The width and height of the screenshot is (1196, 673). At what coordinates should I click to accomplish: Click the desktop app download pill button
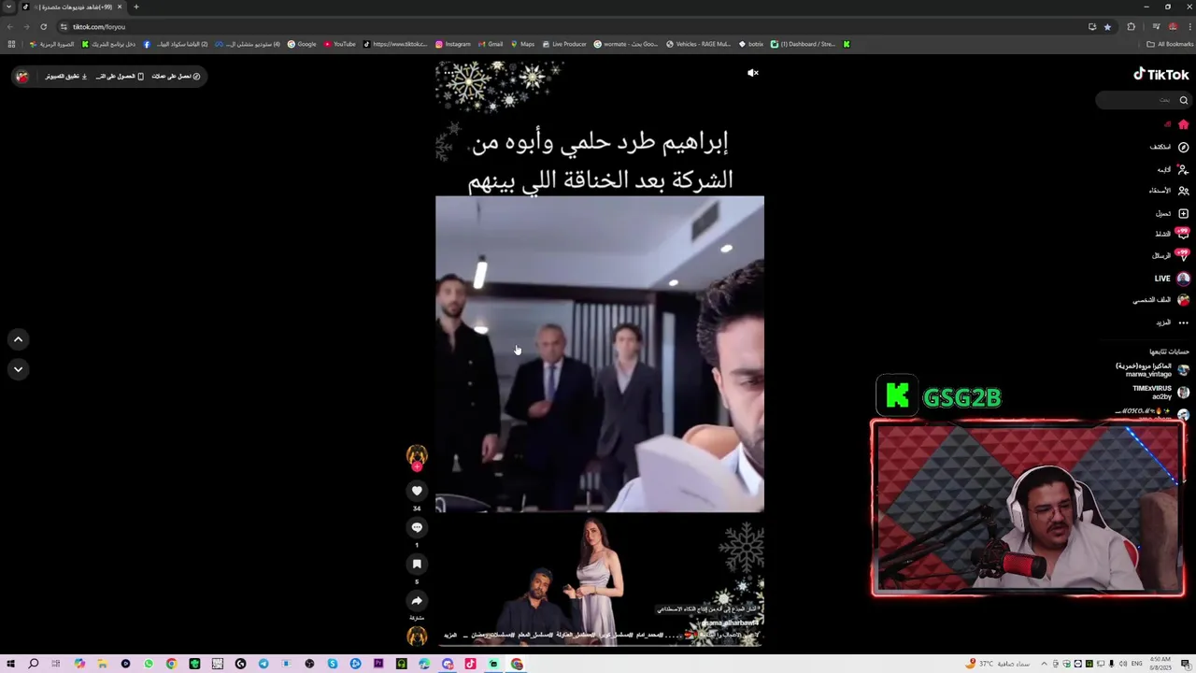pyautogui.click(x=65, y=77)
